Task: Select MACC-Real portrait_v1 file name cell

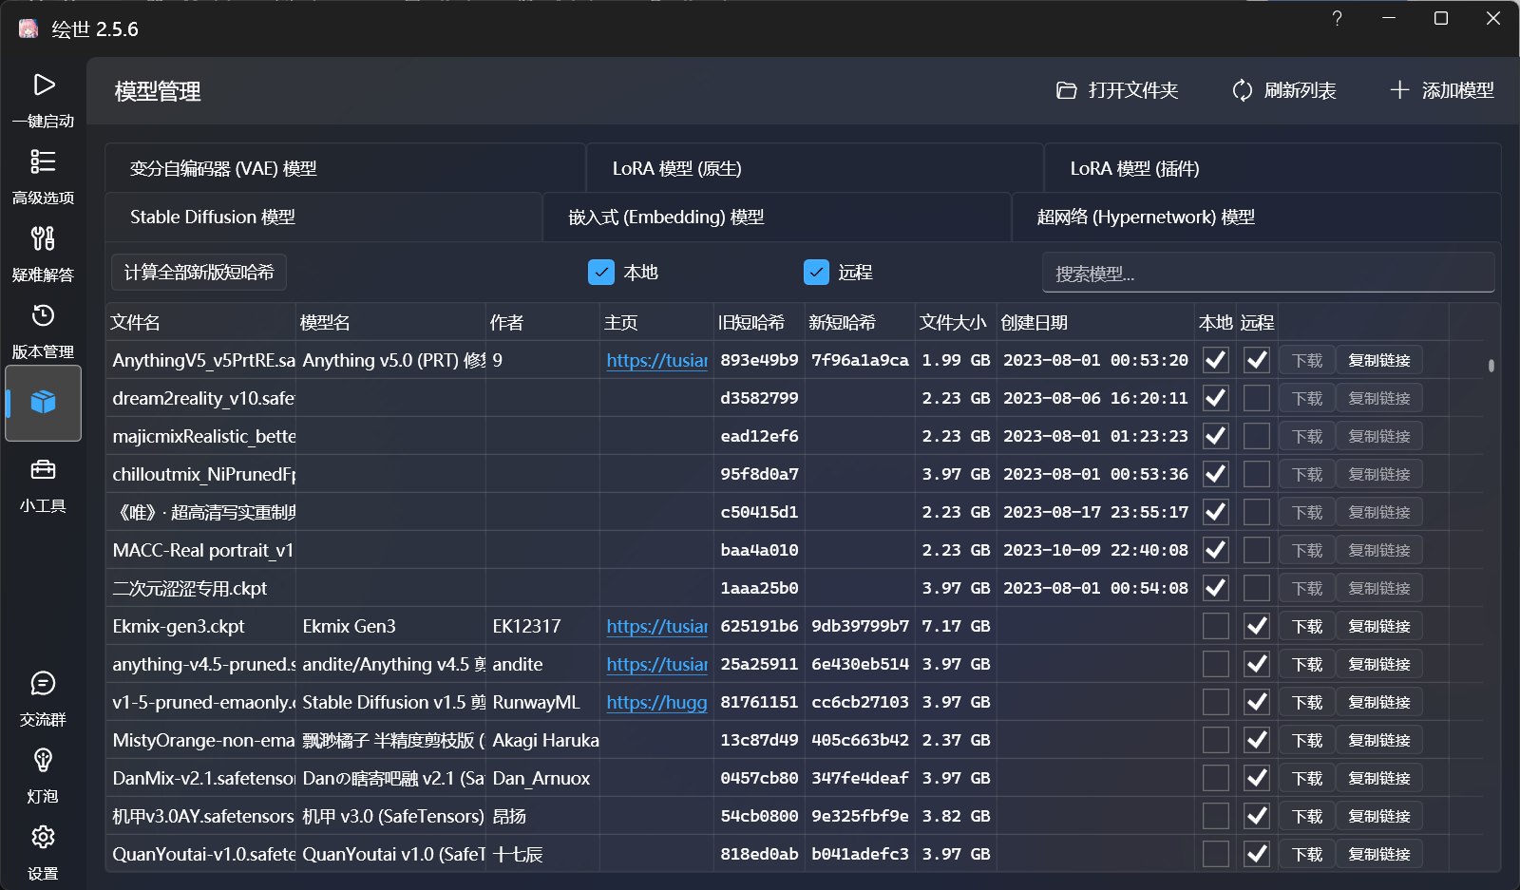Action: click(x=202, y=550)
